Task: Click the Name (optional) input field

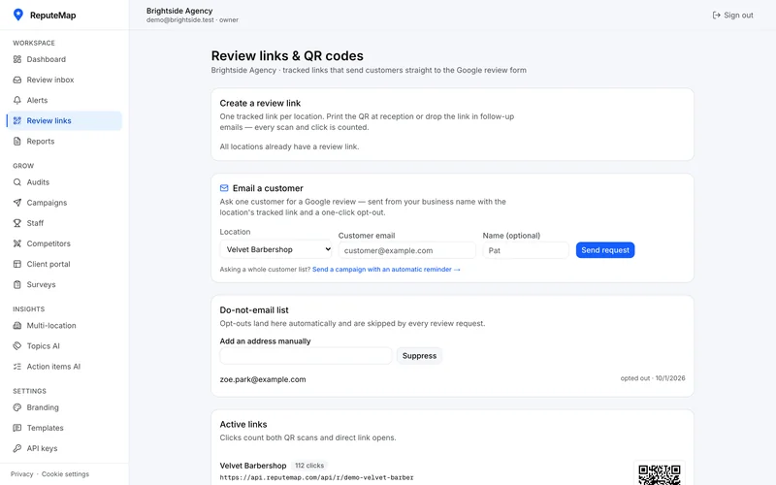Action: 526,250
